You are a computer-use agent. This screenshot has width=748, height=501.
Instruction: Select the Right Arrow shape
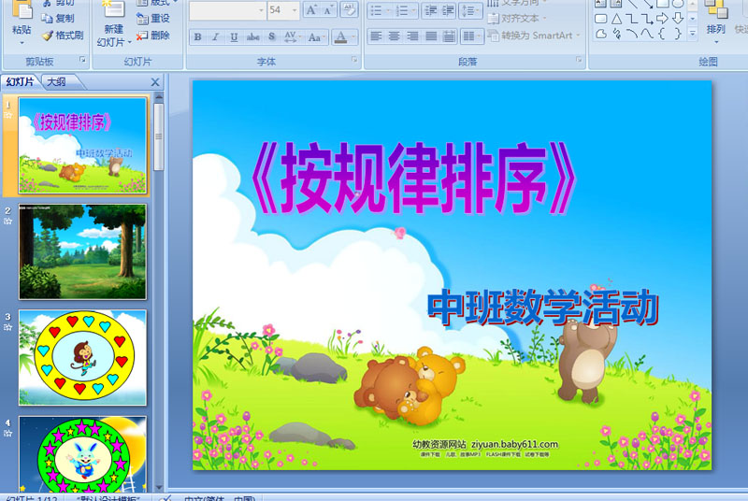point(662,19)
